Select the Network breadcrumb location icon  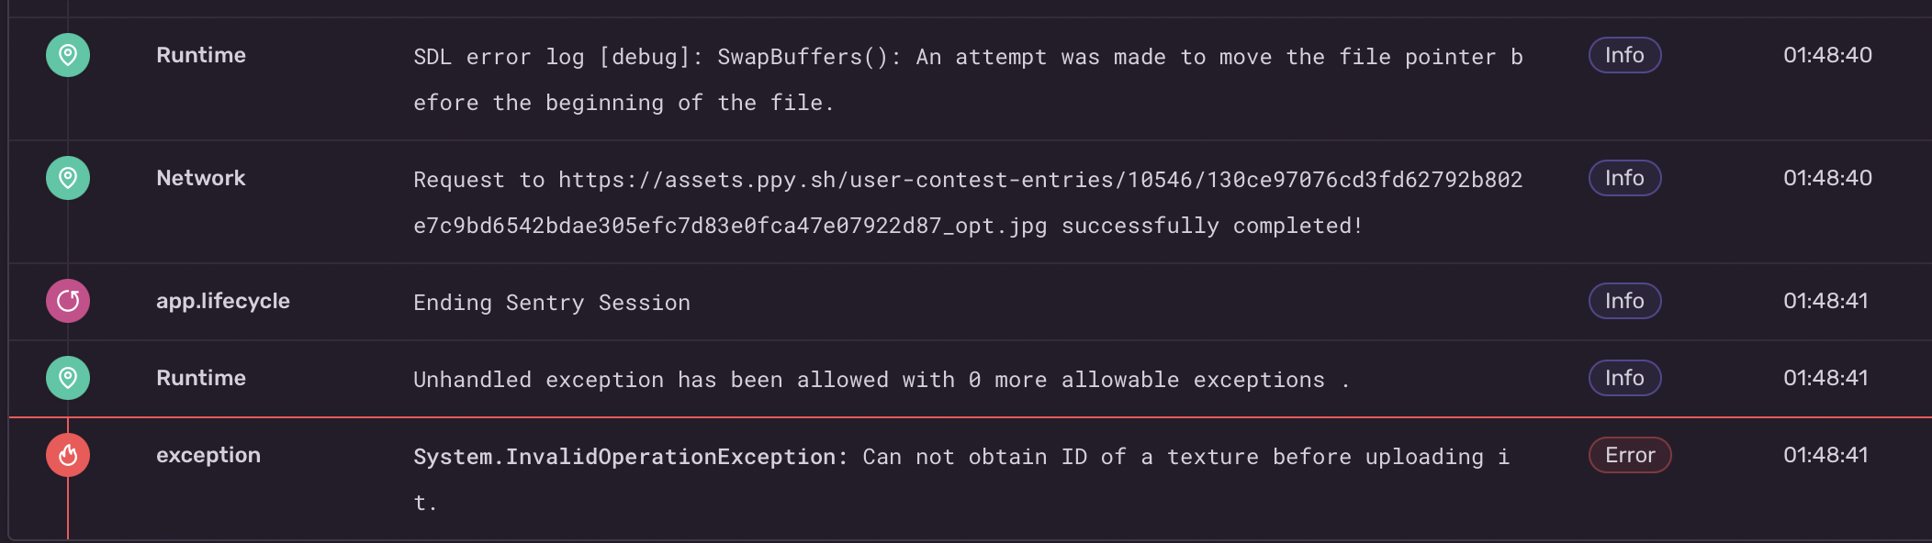(67, 178)
